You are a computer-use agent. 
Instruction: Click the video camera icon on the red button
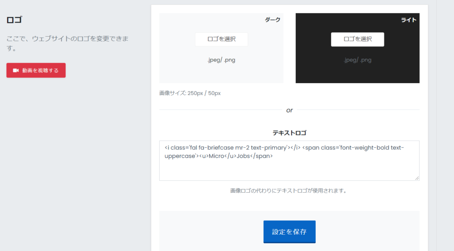pos(16,70)
